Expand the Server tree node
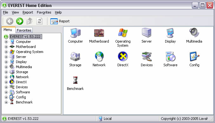The height and width of the screenshot is (123, 215). [x=6, y=57]
